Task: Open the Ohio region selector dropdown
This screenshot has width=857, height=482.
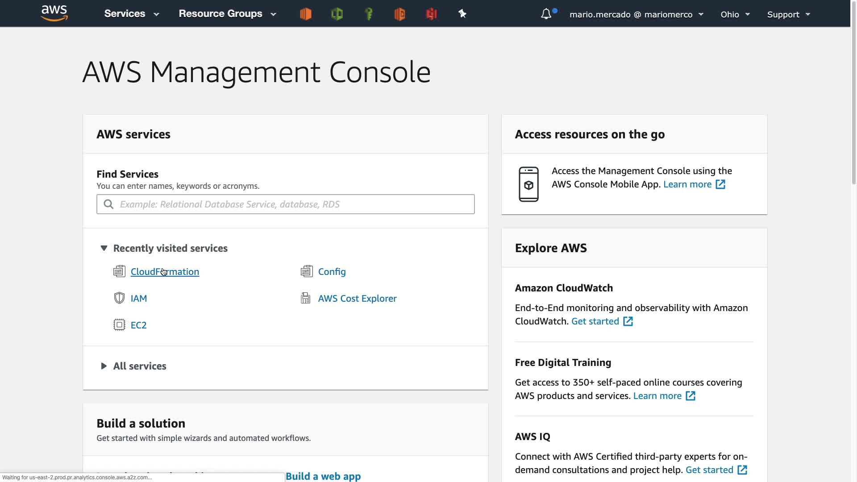Action: tap(735, 14)
